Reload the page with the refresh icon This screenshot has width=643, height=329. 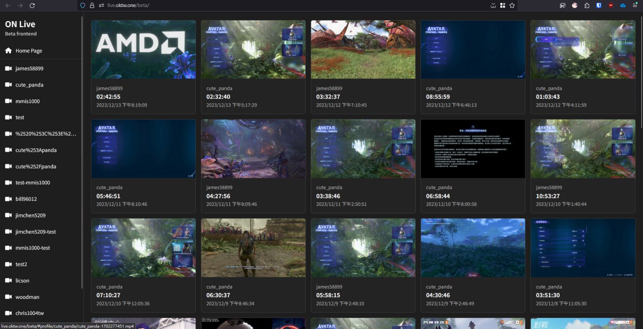click(x=32, y=5)
